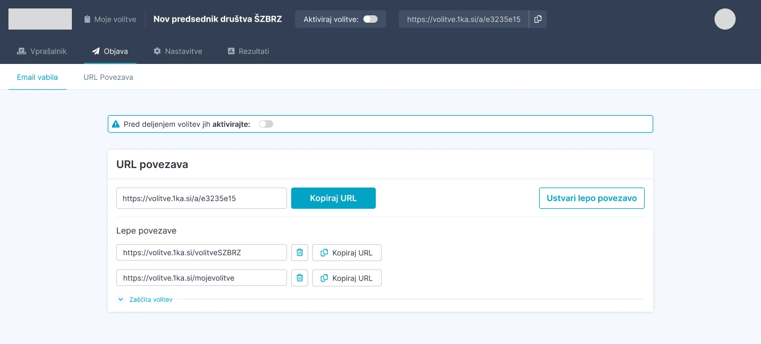The width and height of the screenshot is (761, 344).
Task: Select the Vprašalnik checklist icon
Action: pyautogui.click(x=21, y=51)
